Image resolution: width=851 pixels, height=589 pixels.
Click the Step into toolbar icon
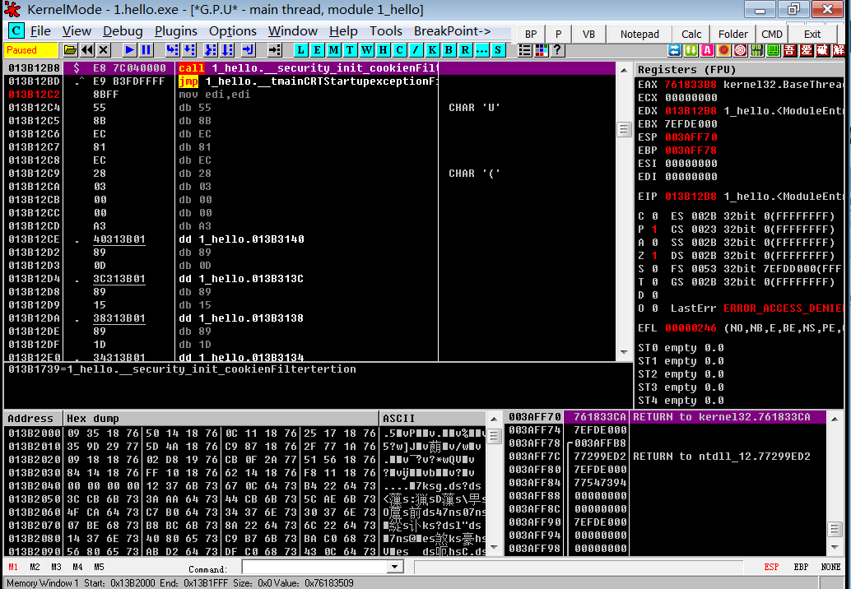172,50
